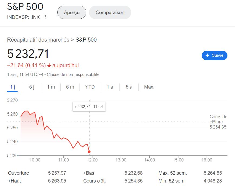Open the Clause de non-responsabilité link

73,75
